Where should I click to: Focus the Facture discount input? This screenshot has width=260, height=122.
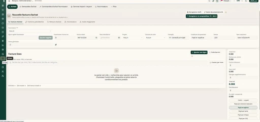pyautogui.click(x=243, y=65)
